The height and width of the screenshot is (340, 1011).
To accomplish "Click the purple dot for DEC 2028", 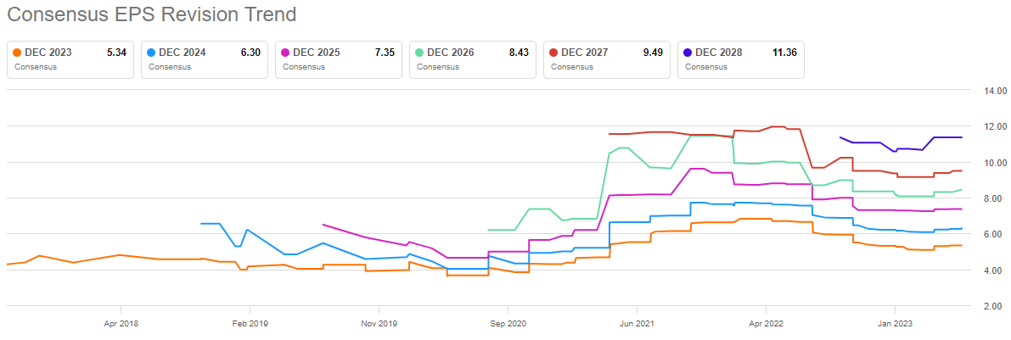I will (x=688, y=53).
